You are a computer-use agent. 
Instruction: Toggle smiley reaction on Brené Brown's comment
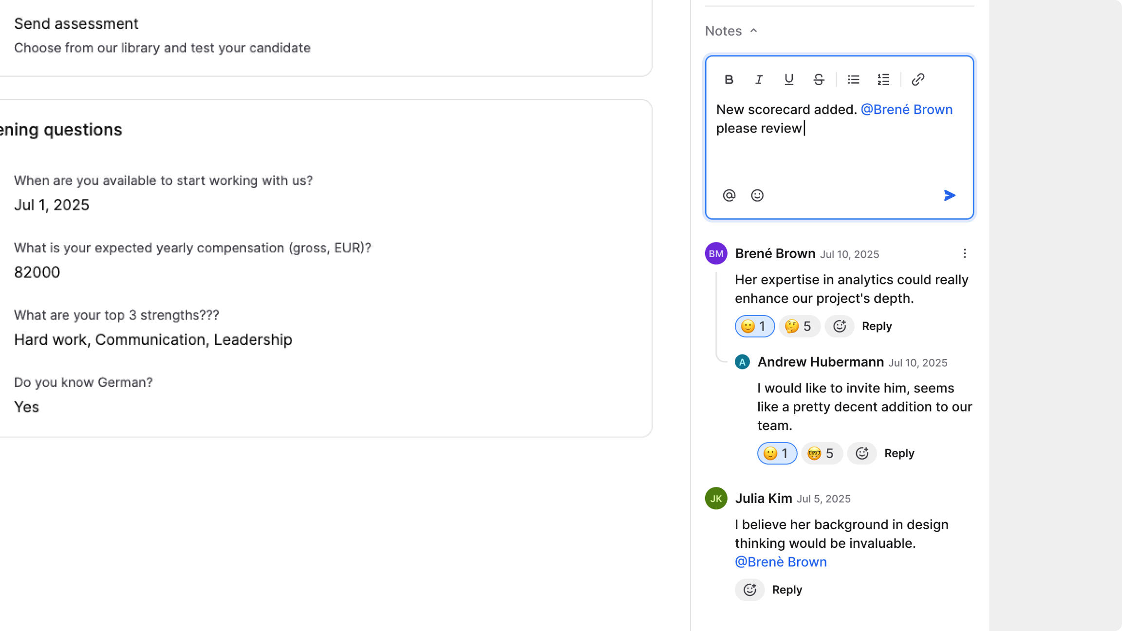pyautogui.click(x=754, y=326)
